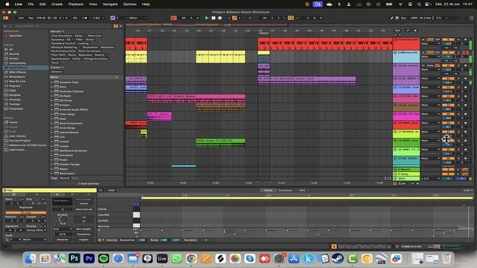Open the Templates category
477x268 pixels.
click(x=16, y=109)
